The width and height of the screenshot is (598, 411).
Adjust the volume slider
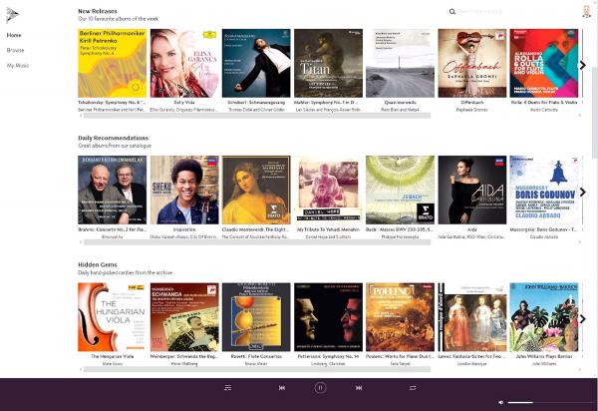pos(551,402)
